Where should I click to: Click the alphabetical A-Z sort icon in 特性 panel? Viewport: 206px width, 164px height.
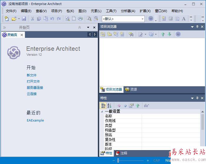[109, 106]
